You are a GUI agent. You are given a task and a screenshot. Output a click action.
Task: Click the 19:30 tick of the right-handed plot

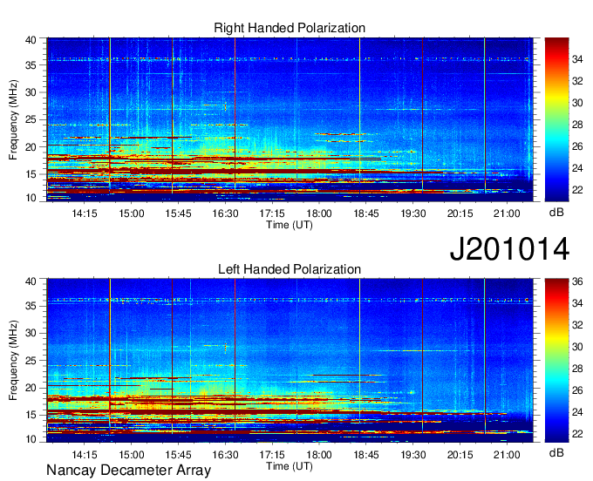(413, 213)
